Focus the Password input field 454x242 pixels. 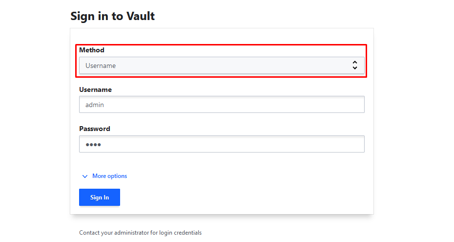coord(222,144)
